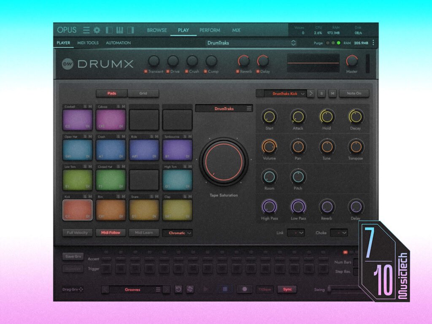This screenshot has width=432, height=324.
Task: Trigger the Rim pad
Action: (111, 210)
